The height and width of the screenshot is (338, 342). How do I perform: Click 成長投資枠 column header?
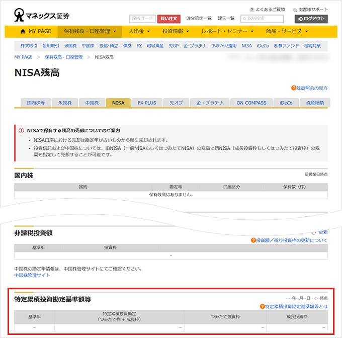297,317
